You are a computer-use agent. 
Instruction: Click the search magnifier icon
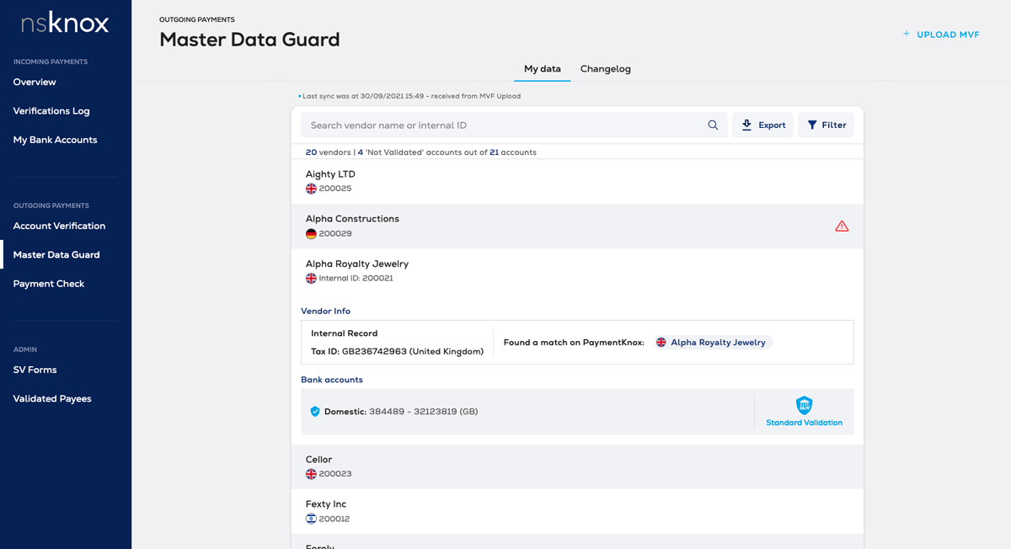click(x=713, y=125)
